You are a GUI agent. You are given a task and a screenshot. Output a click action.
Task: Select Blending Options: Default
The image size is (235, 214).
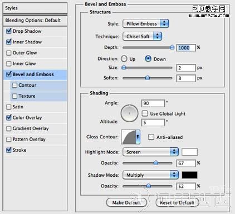[35, 20]
